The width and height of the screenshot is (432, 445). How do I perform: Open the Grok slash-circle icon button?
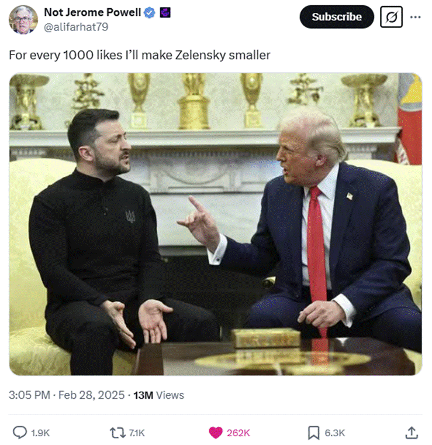[391, 17]
